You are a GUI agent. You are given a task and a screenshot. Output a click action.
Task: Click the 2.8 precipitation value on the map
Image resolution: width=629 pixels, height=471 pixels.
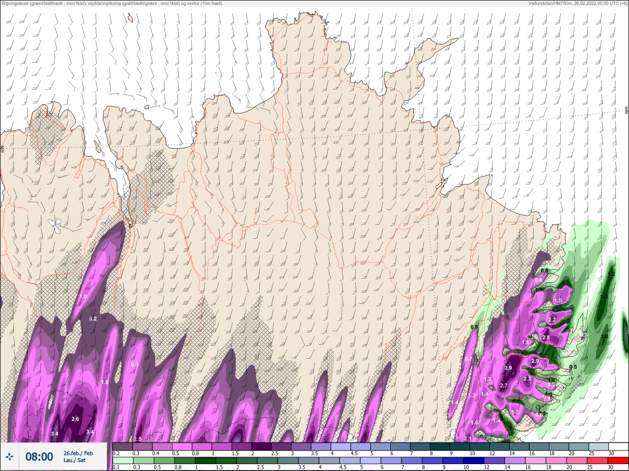(546, 338)
